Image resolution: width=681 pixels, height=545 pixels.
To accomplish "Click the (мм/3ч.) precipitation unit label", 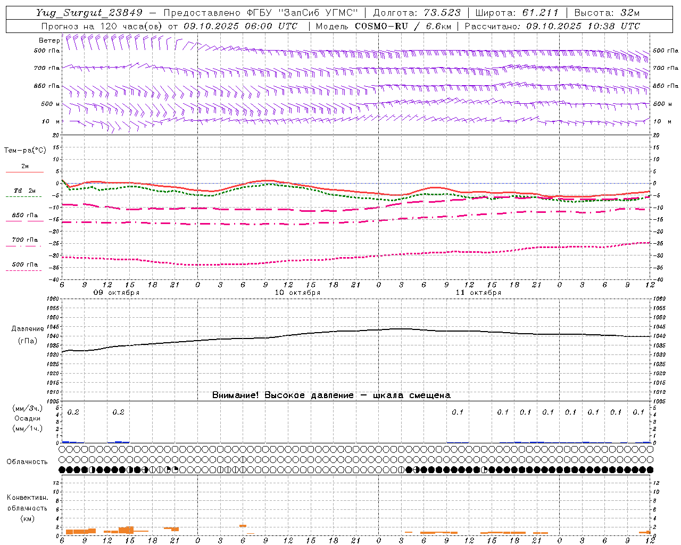I will [x=28, y=409].
